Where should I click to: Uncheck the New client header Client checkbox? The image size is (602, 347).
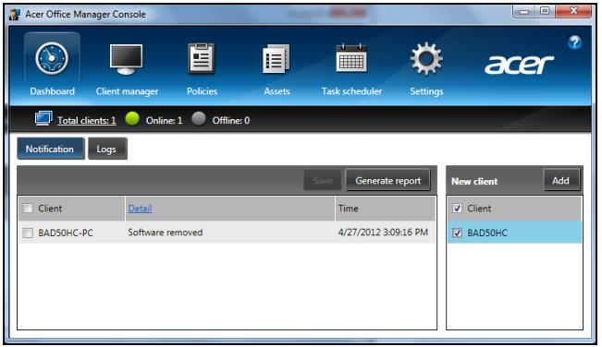[457, 209]
